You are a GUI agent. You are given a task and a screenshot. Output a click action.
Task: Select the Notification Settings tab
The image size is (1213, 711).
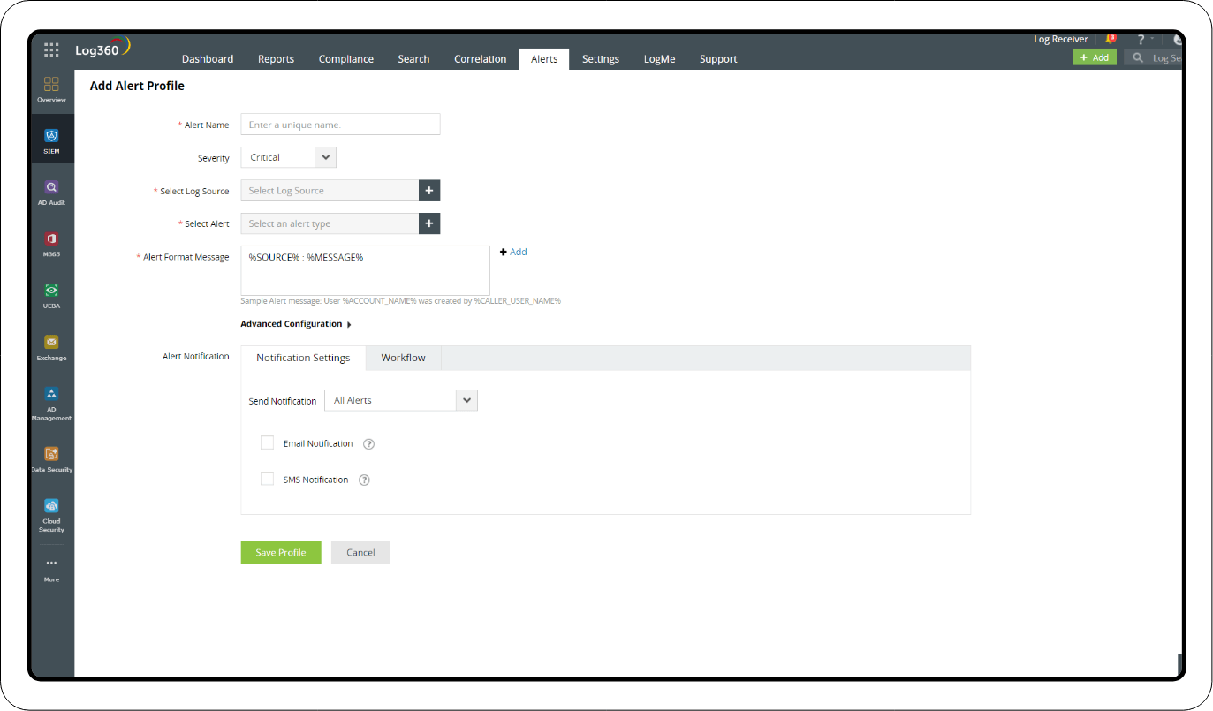[303, 358]
